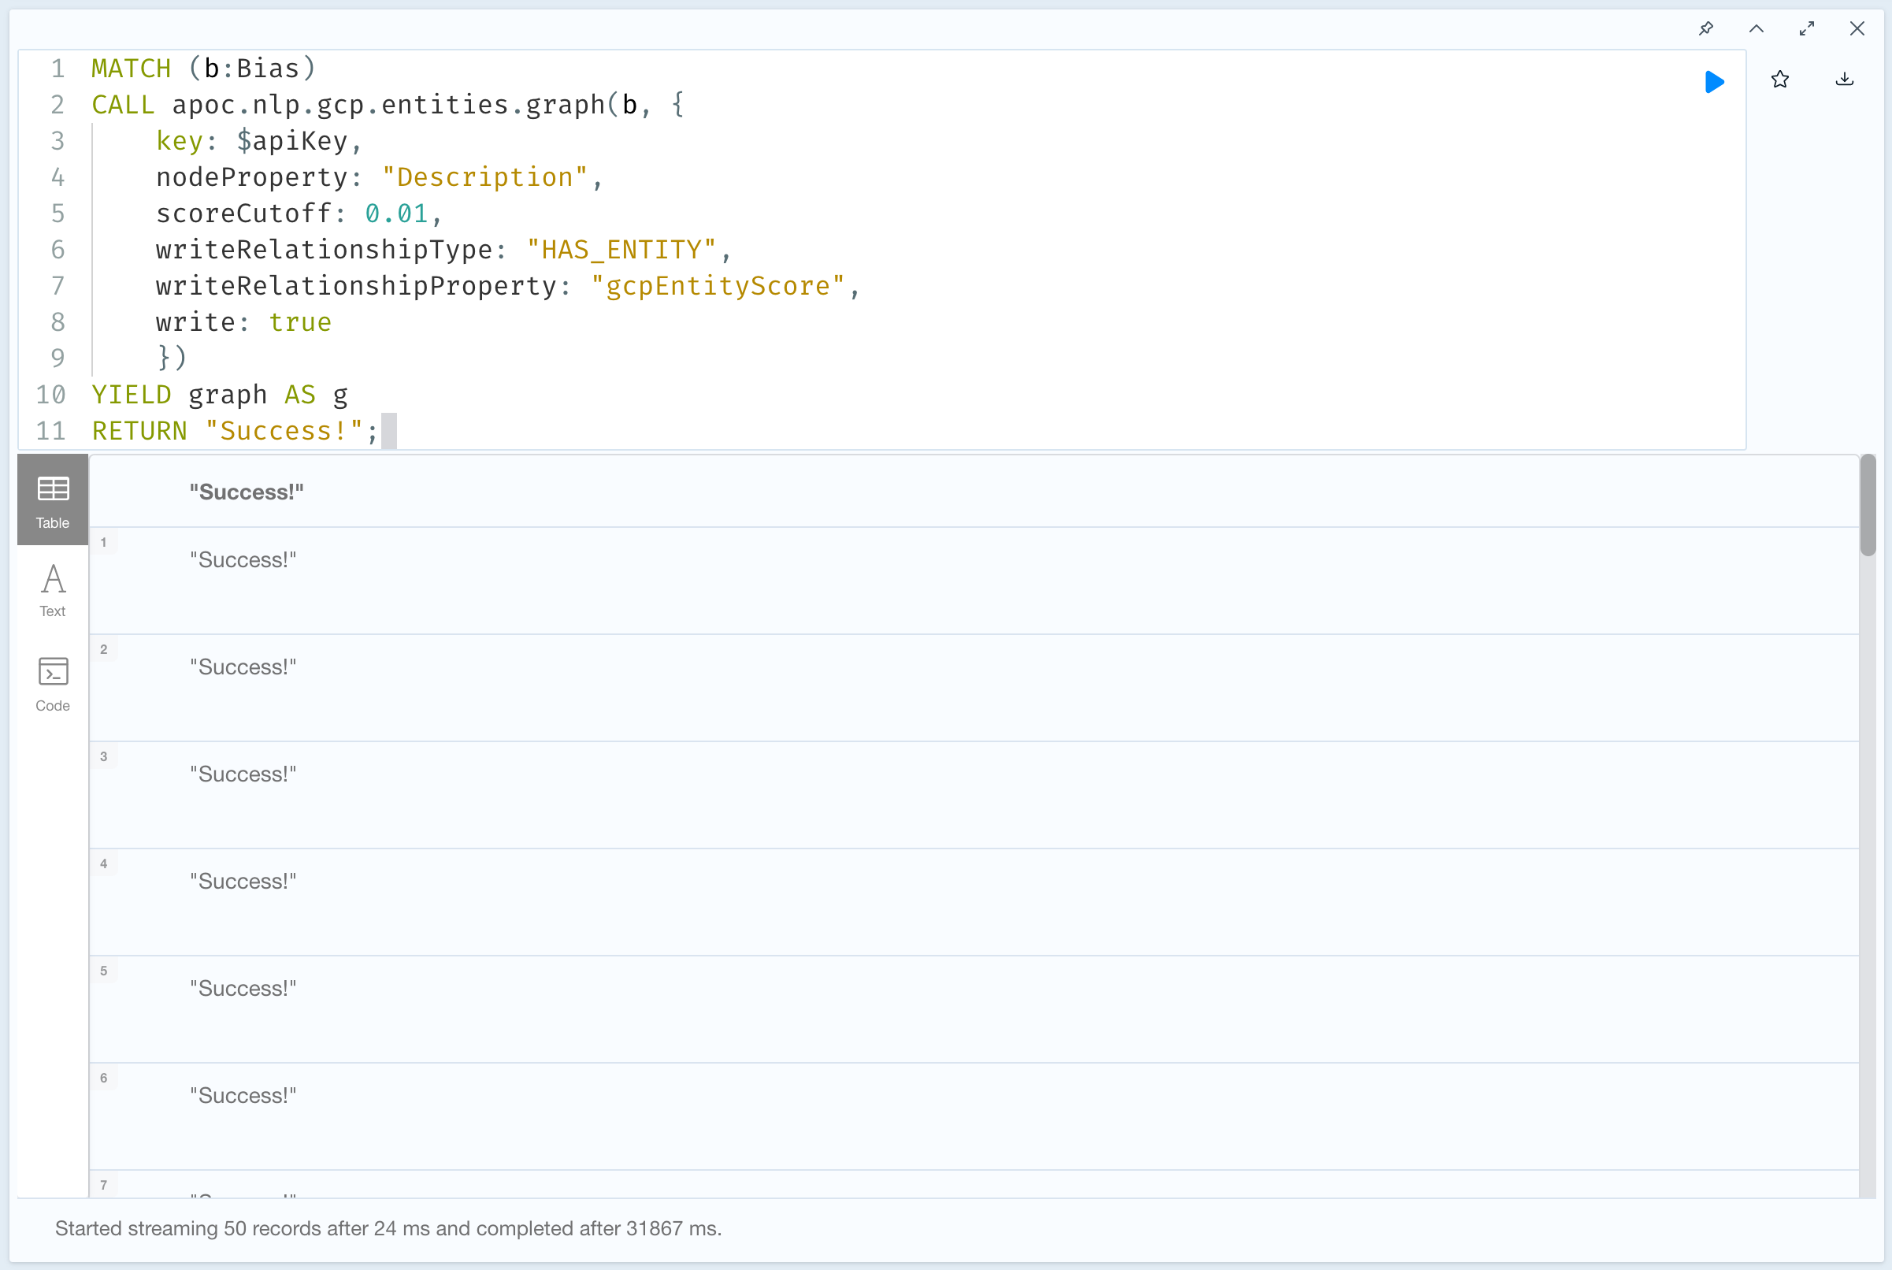1892x1270 pixels.
Task: Close the result frame
Action: coord(1857,29)
